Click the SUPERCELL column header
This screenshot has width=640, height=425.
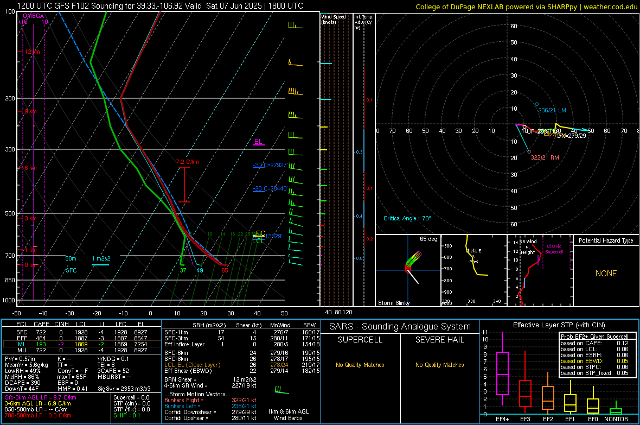(360, 340)
